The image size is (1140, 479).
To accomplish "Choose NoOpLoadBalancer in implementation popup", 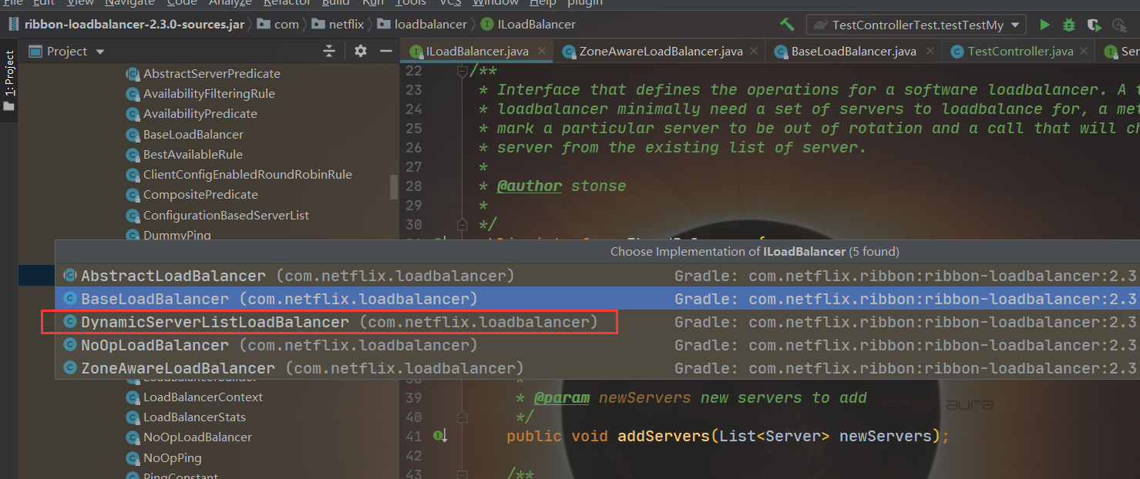I will click(x=597, y=345).
